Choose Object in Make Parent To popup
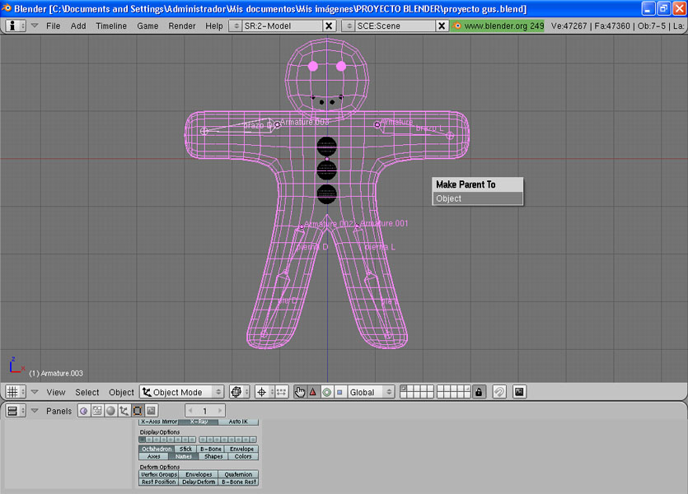Viewport: 688px width, 494px height. click(477, 198)
